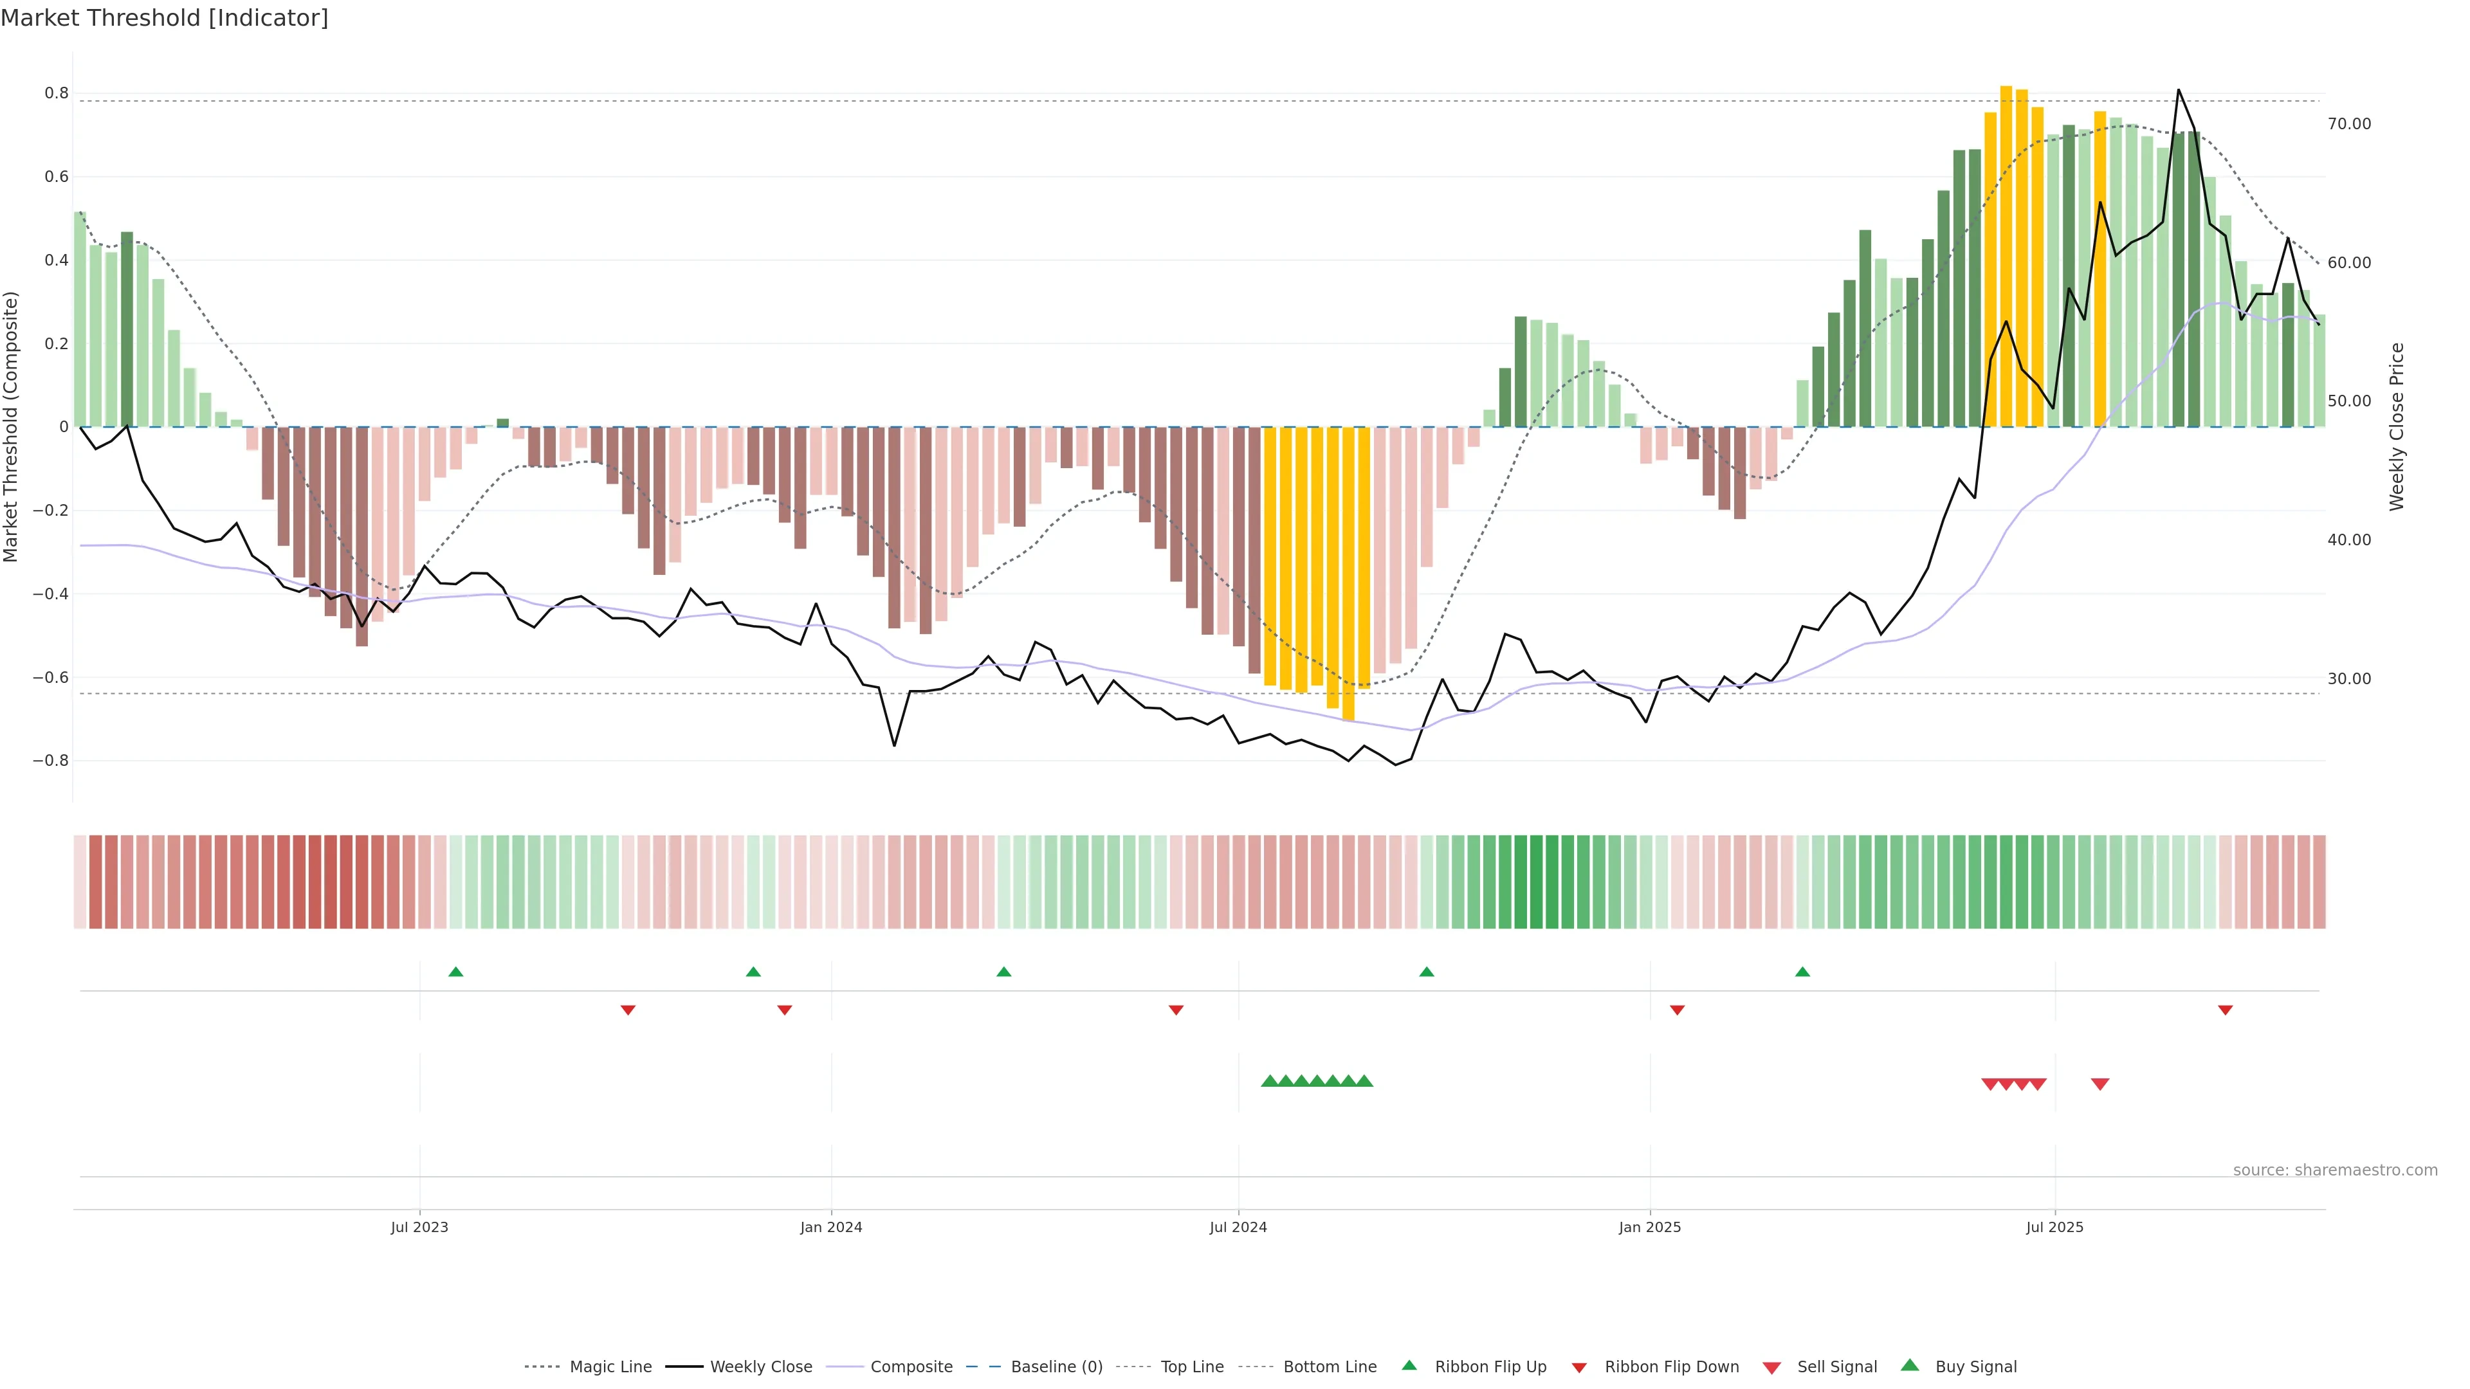
Task: Hide the Composite line via legend
Action: tap(911, 1366)
